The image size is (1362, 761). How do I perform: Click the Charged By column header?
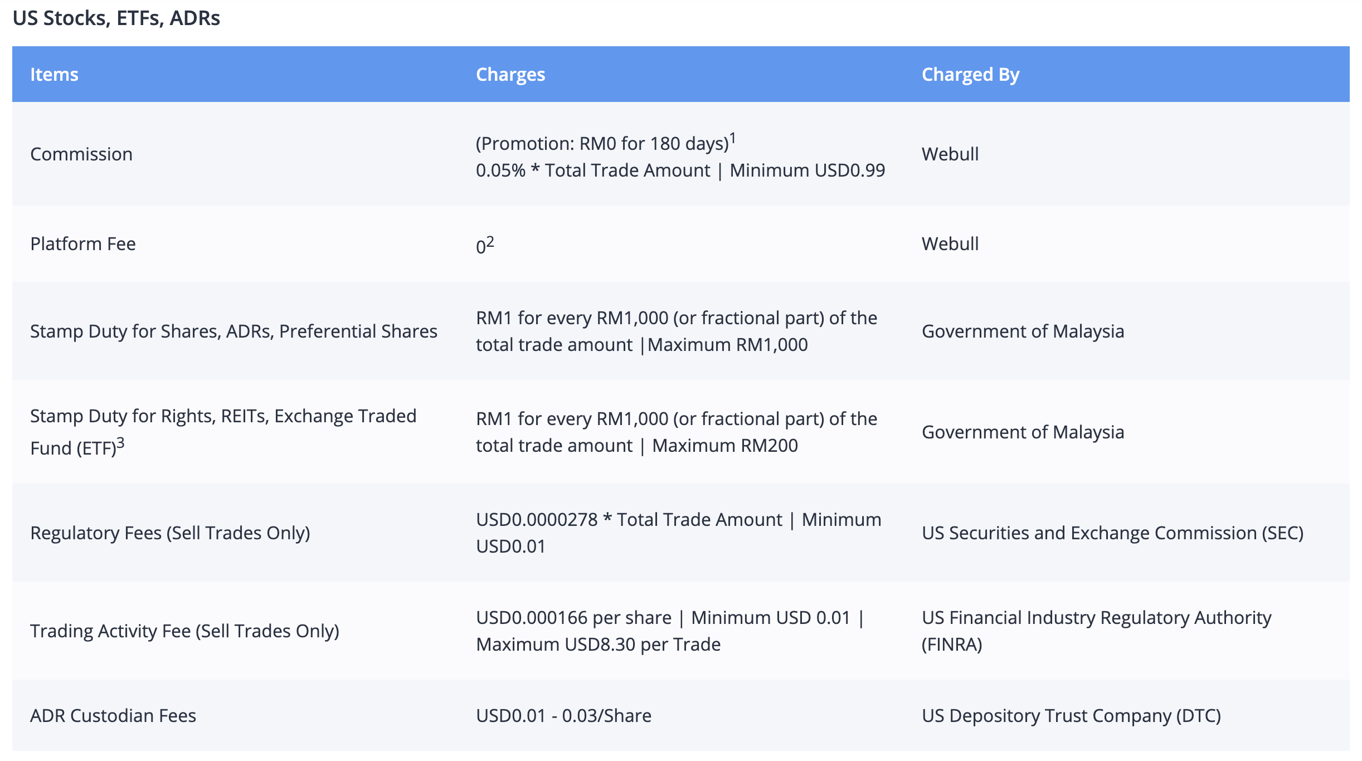point(970,75)
